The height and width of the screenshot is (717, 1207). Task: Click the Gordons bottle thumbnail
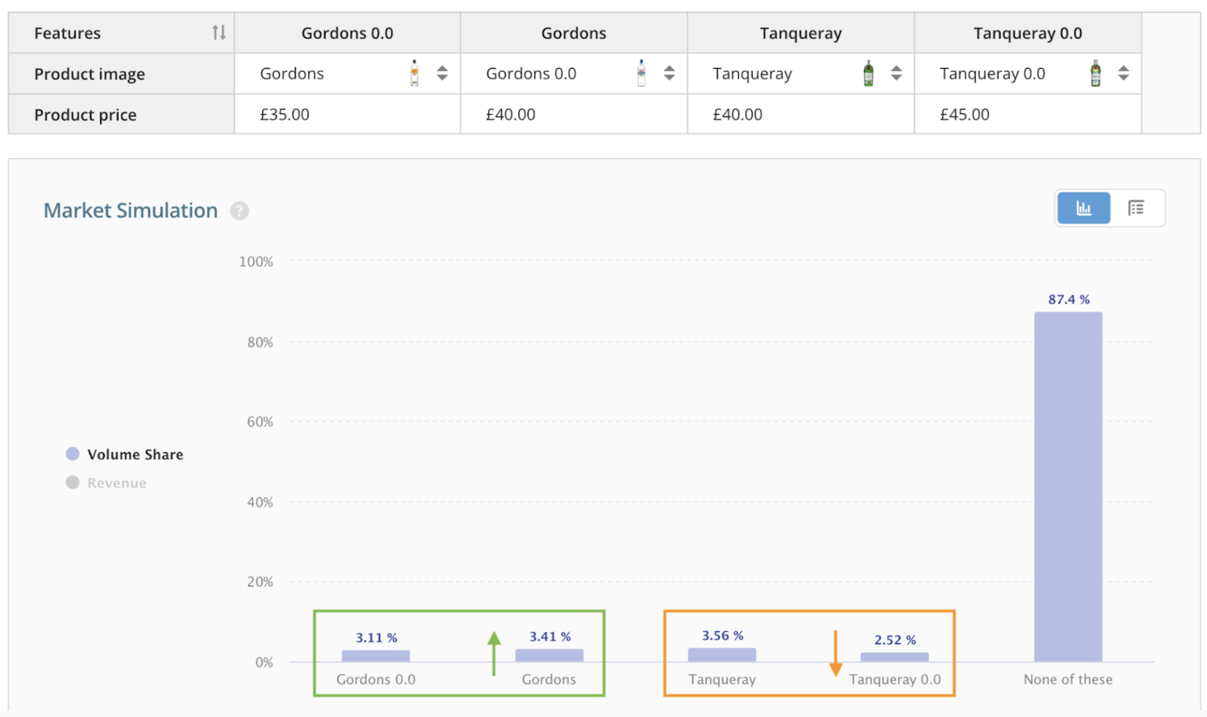click(x=414, y=73)
